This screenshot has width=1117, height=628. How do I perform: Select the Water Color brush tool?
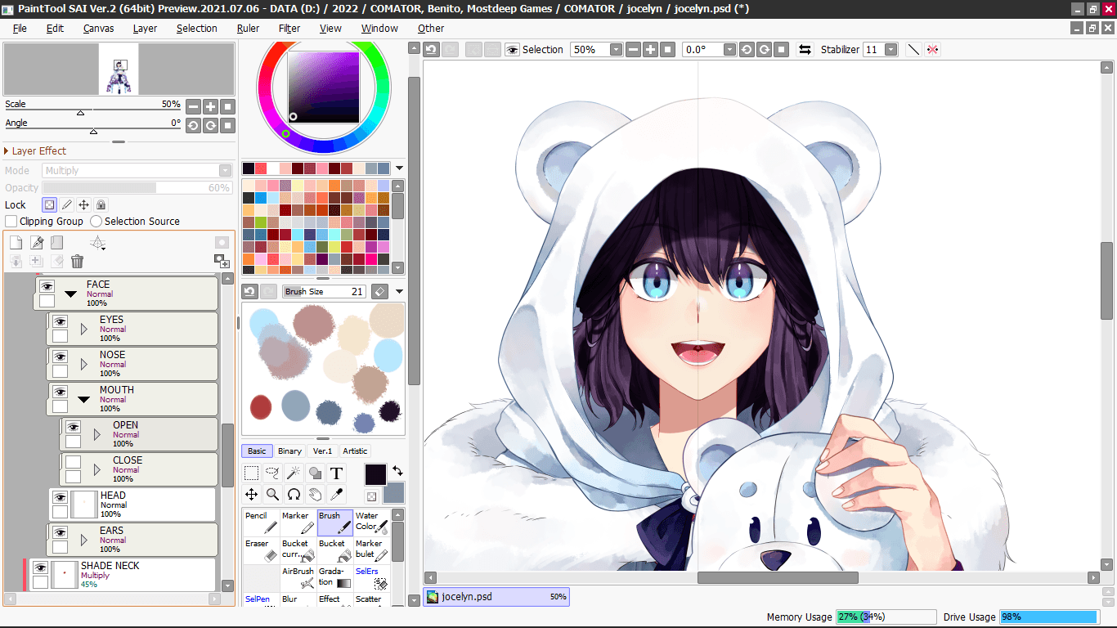pyautogui.click(x=371, y=523)
